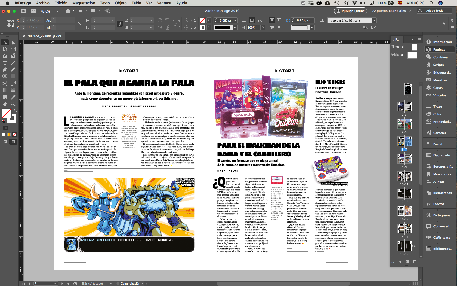This screenshot has width=457, height=286.
Task: Toggle Apply Gradient in toolbox
Action: click(9, 134)
